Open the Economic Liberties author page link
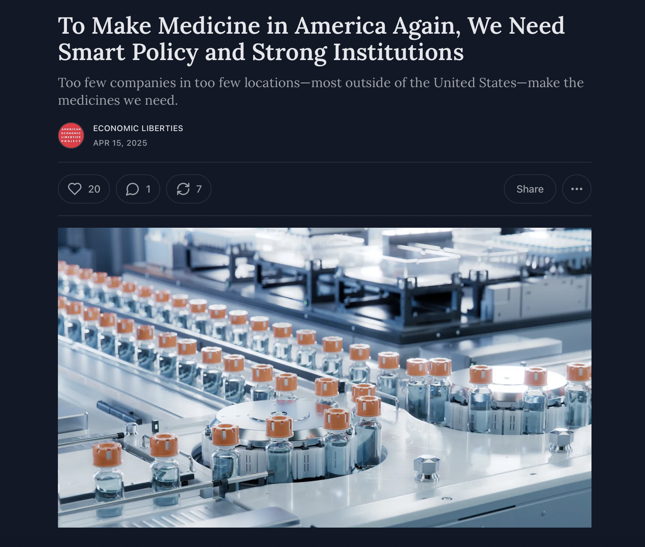This screenshot has width=645, height=547. coord(138,128)
